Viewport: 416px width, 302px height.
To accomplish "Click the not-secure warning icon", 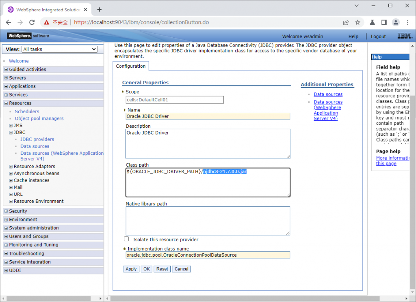I will (46, 22).
